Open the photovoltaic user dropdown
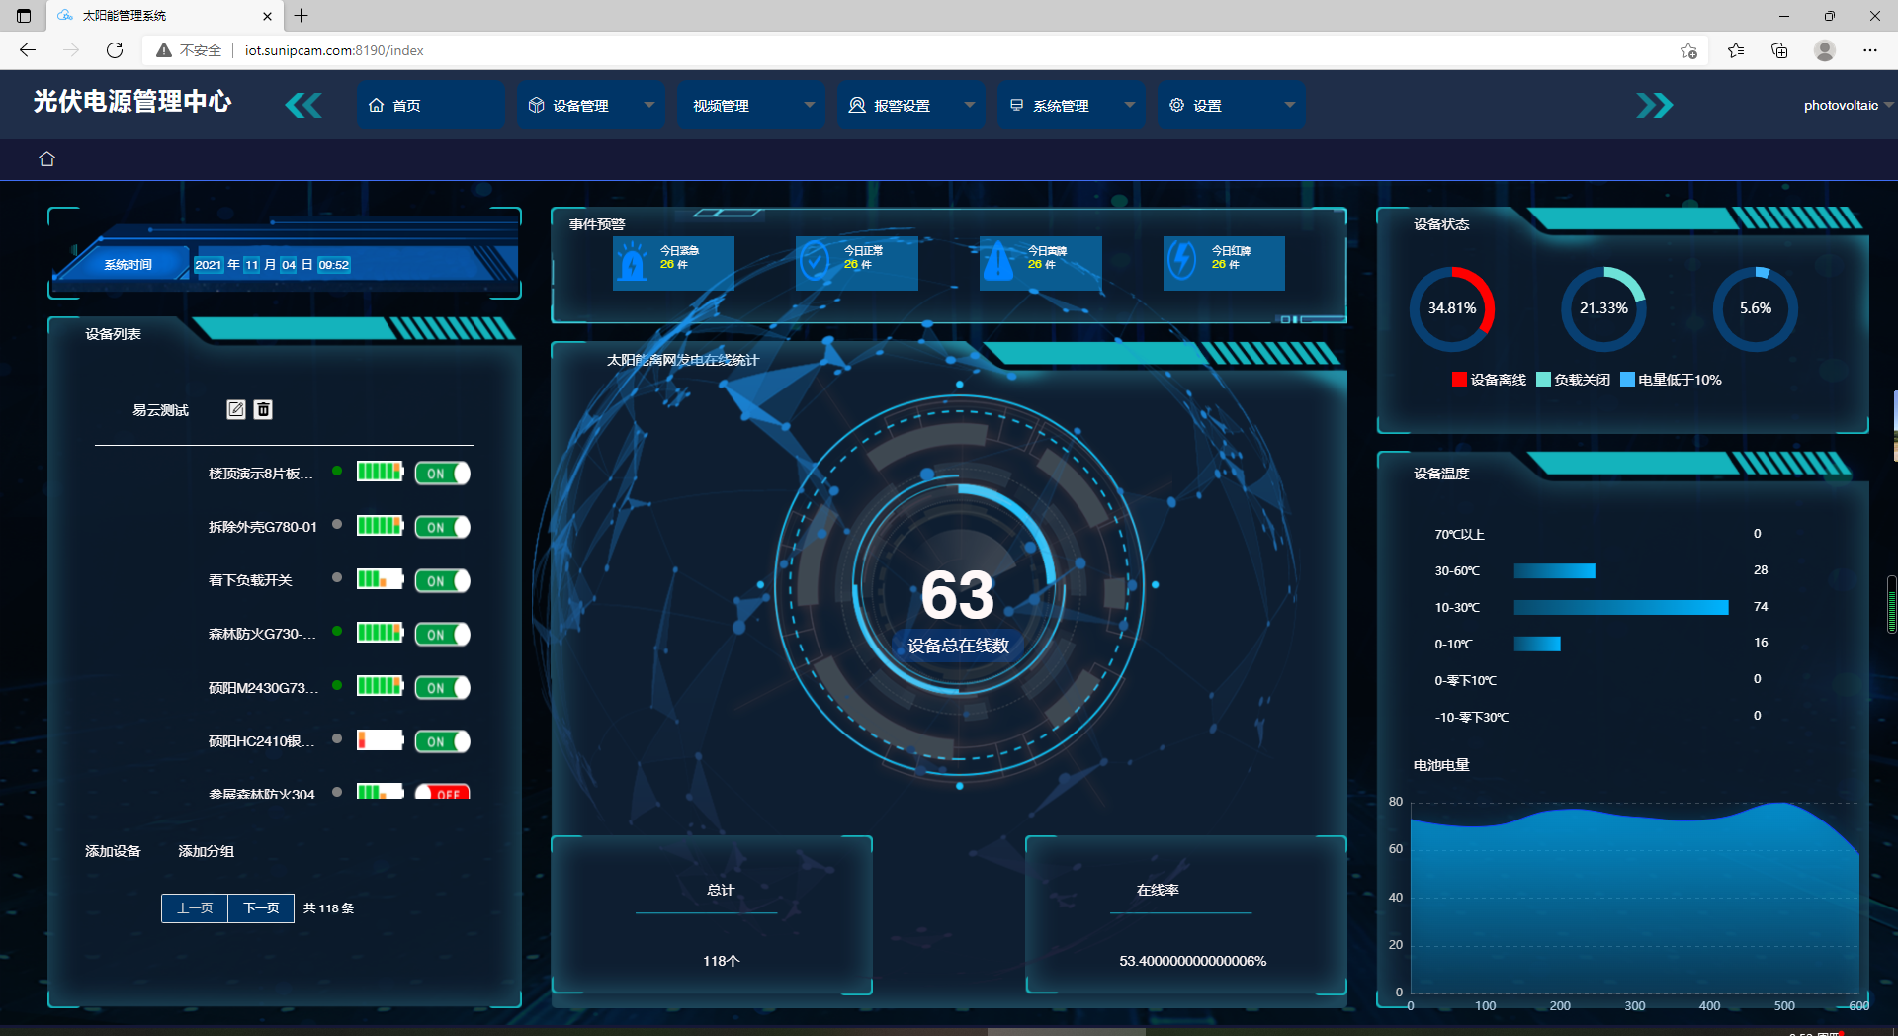Viewport: 1898px width, 1036px height. [1848, 105]
